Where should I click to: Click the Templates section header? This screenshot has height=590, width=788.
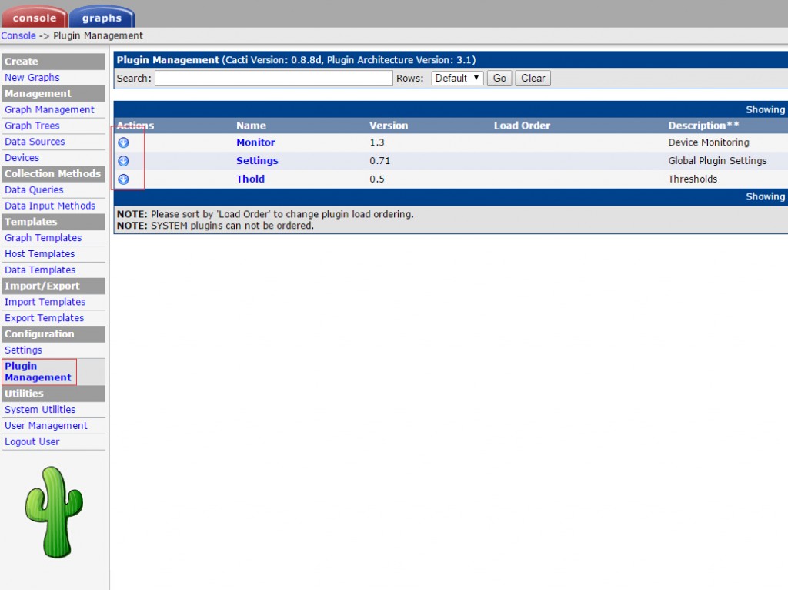pyautogui.click(x=54, y=222)
